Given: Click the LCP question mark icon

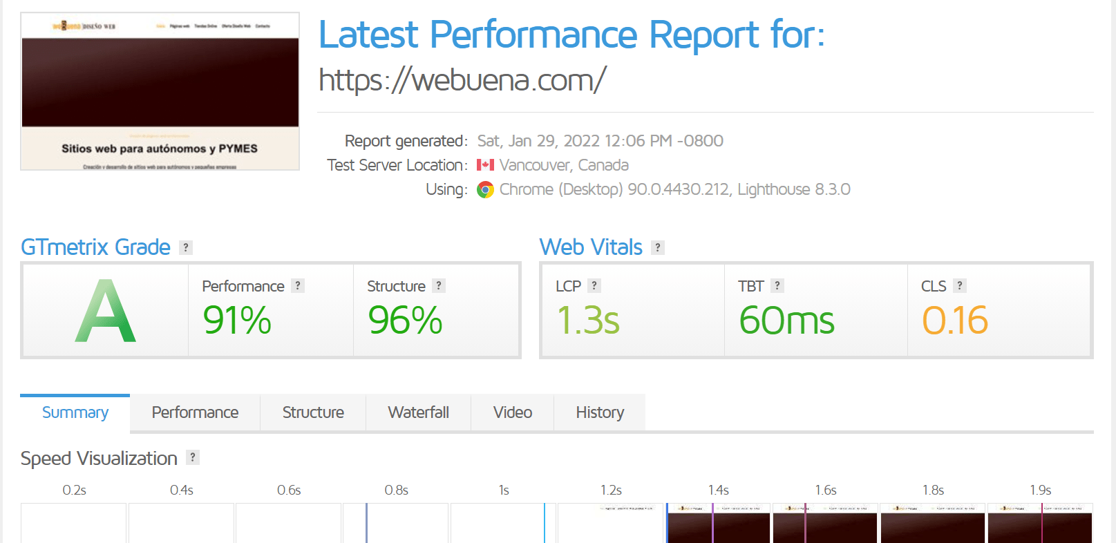Looking at the screenshot, I should [x=594, y=285].
